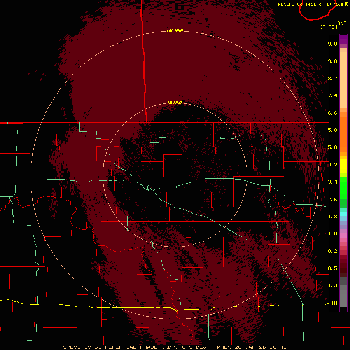
Task: Click the 100 NMI range ring label
Action: 175,31
